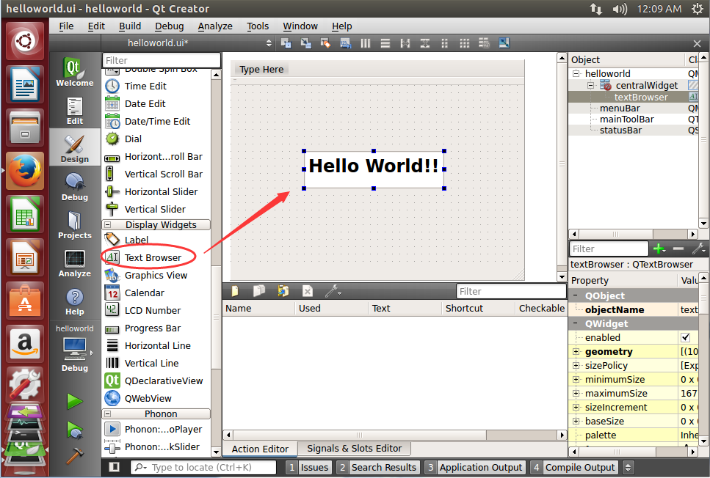Screen dimensions: 710x478
Task: Open the Application Output pane
Action: click(475, 467)
